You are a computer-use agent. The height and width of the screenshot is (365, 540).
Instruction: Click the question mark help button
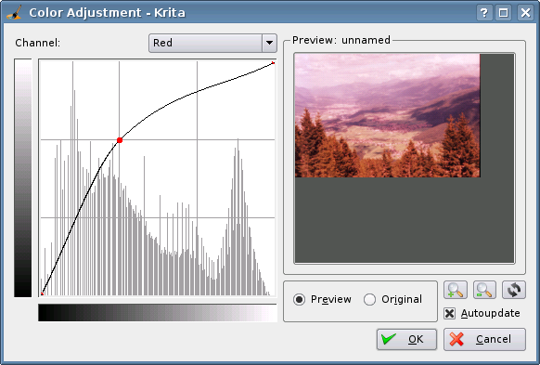click(x=483, y=13)
